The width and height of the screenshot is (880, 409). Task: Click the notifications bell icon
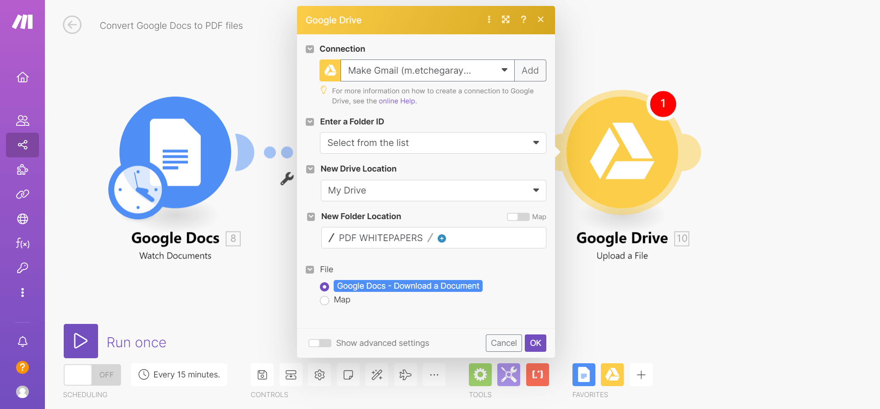coord(22,341)
